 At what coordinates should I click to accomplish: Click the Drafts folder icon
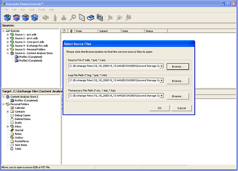tap(12, 123)
